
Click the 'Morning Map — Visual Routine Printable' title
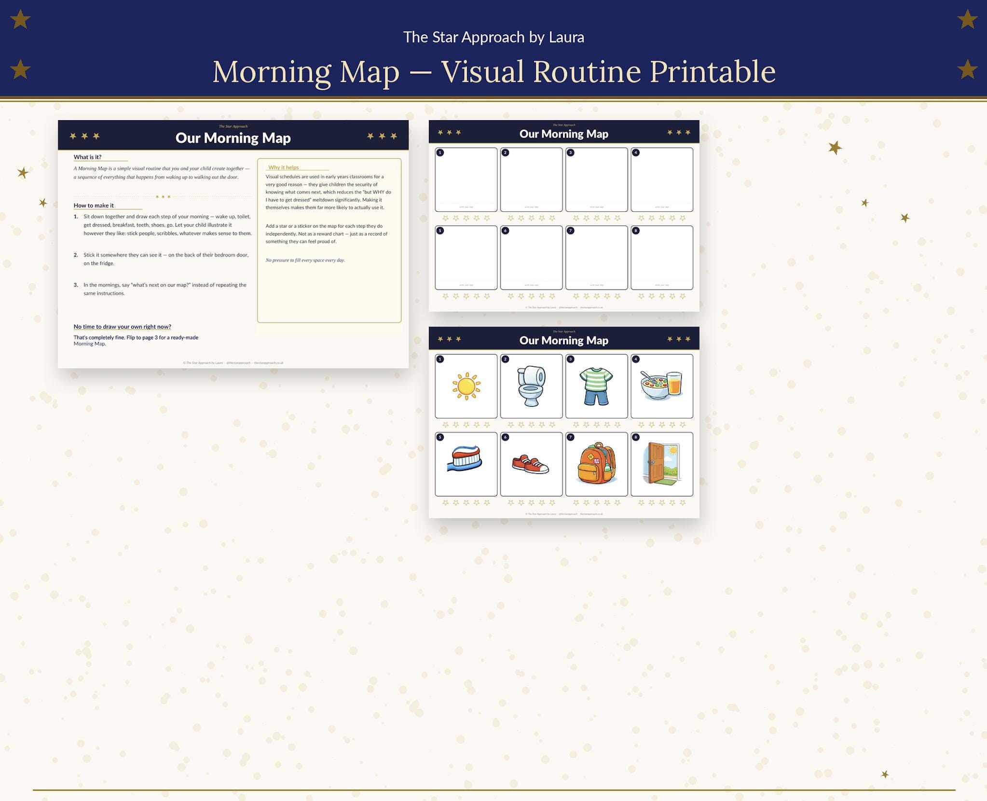pyautogui.click(x=494, y=72)
